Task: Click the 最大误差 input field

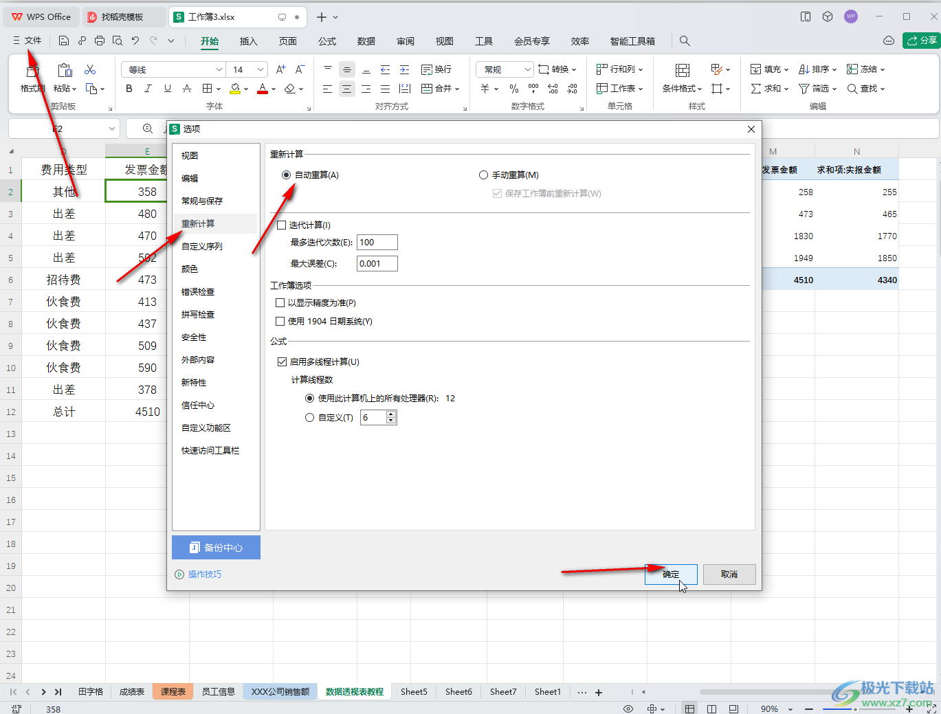Action: (x=377, y=263)
